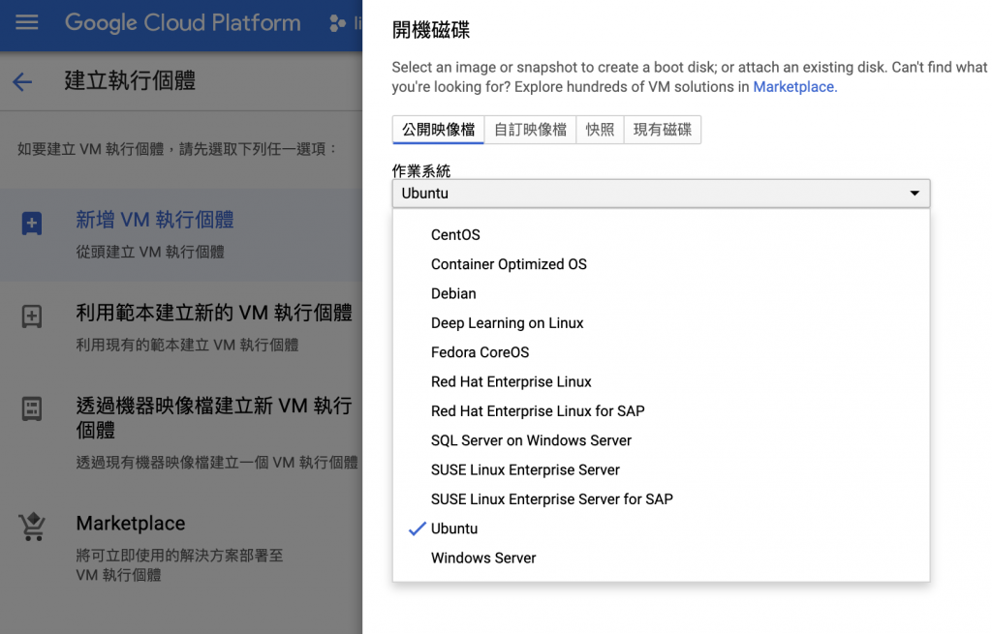
Task: Switch to 公開映像檔 tab
Action: tap(439, 130)
